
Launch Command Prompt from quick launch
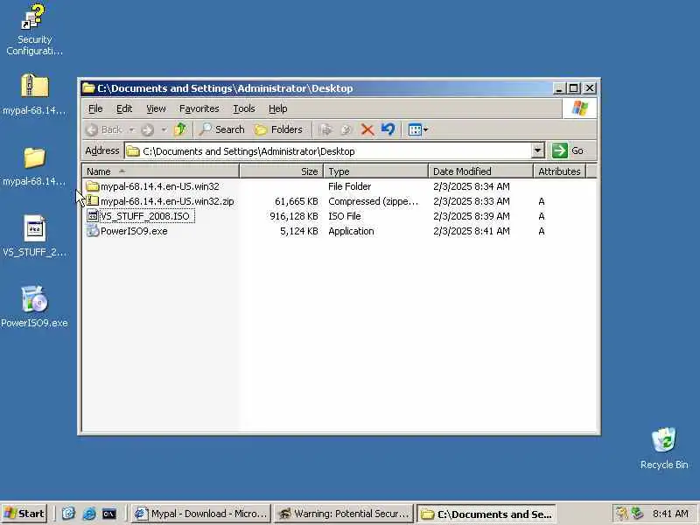tap(109, 514)
